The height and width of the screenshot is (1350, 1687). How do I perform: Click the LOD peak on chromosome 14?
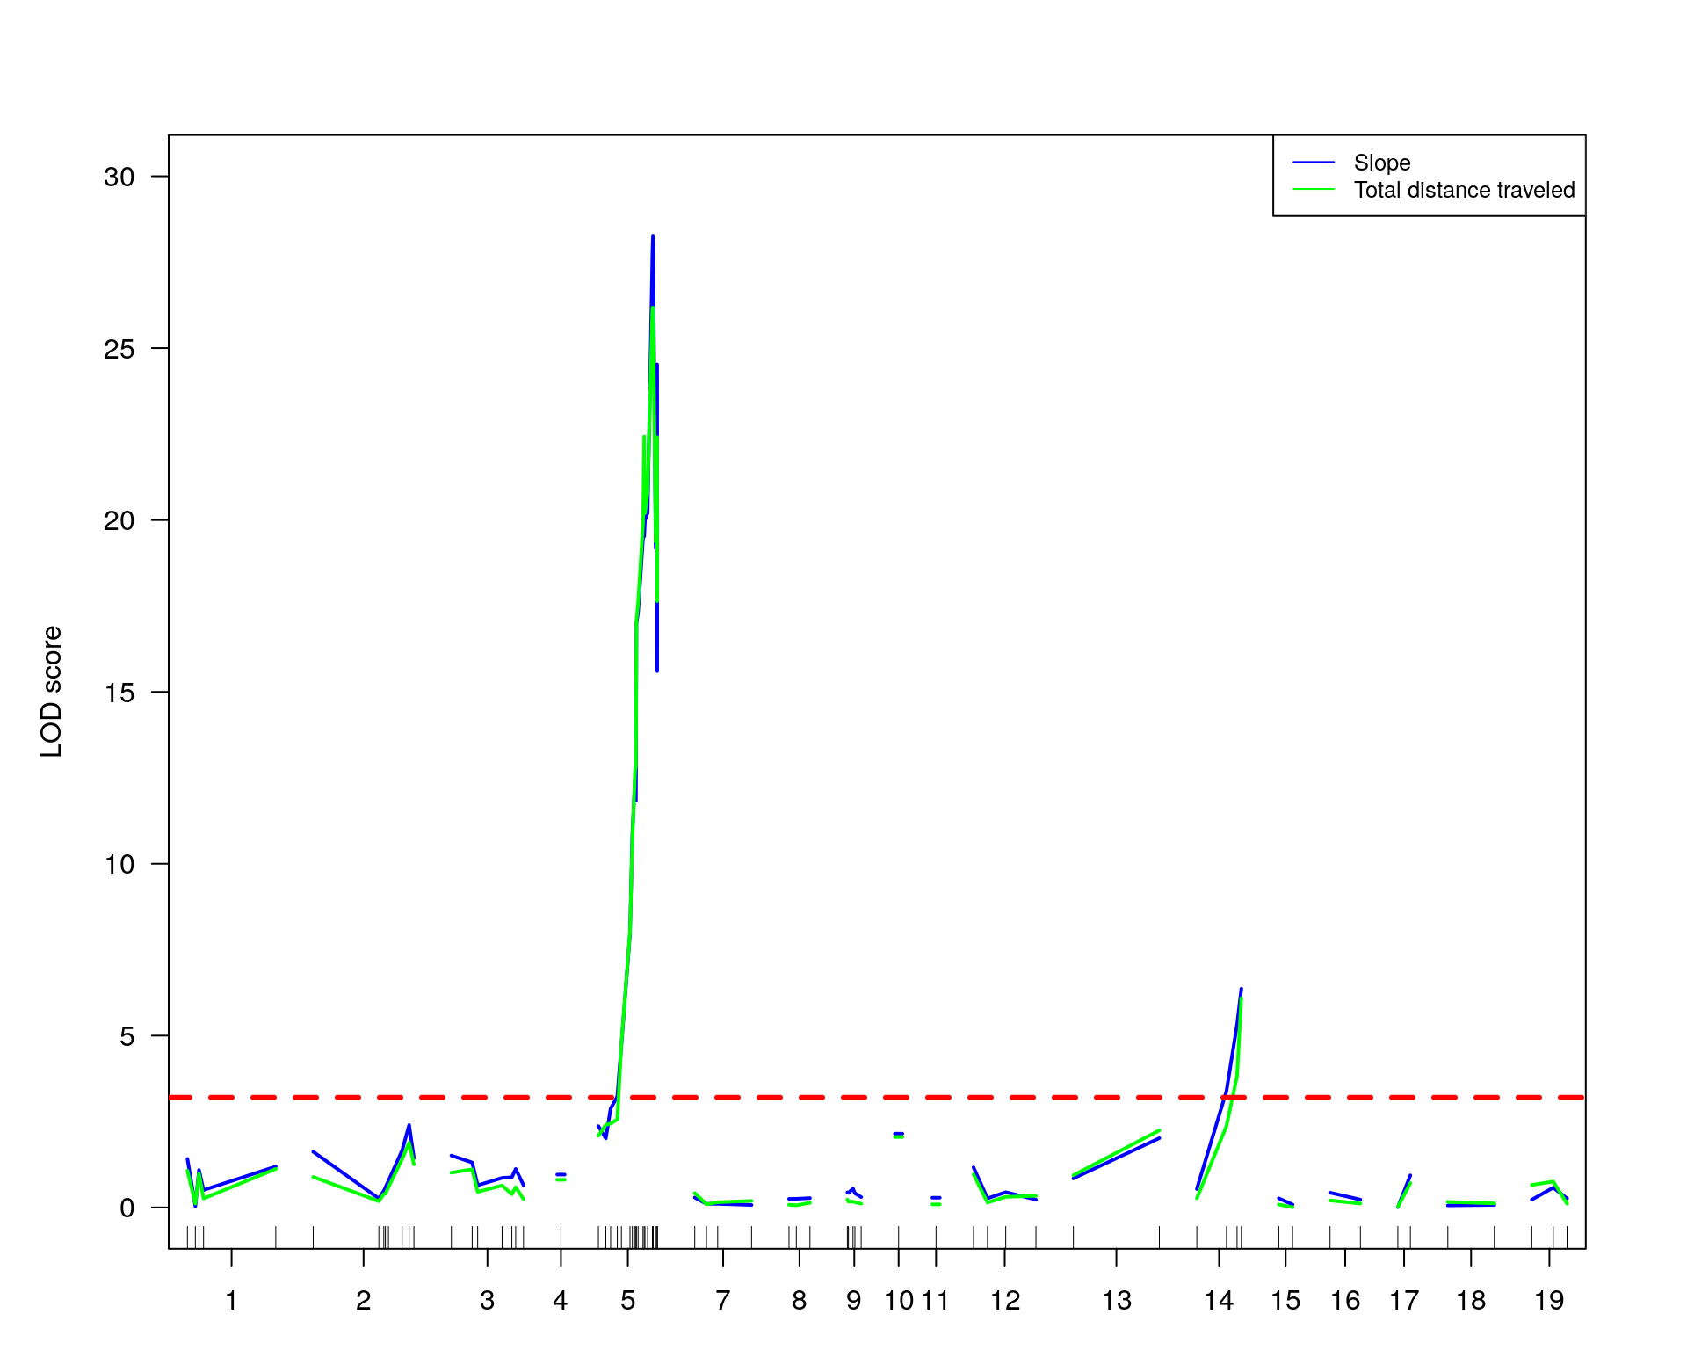point(1241,991)
